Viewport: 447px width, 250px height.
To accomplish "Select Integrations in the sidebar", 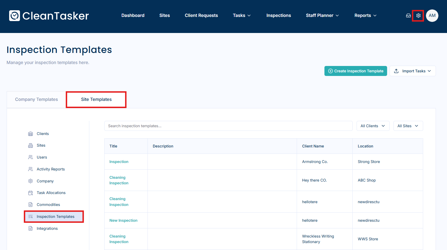I will pos(47,228).
